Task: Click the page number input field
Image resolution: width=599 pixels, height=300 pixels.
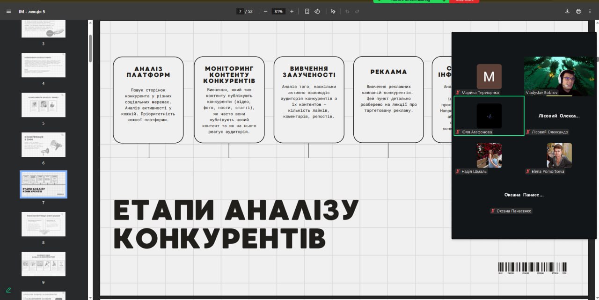Action: (240, 11)
